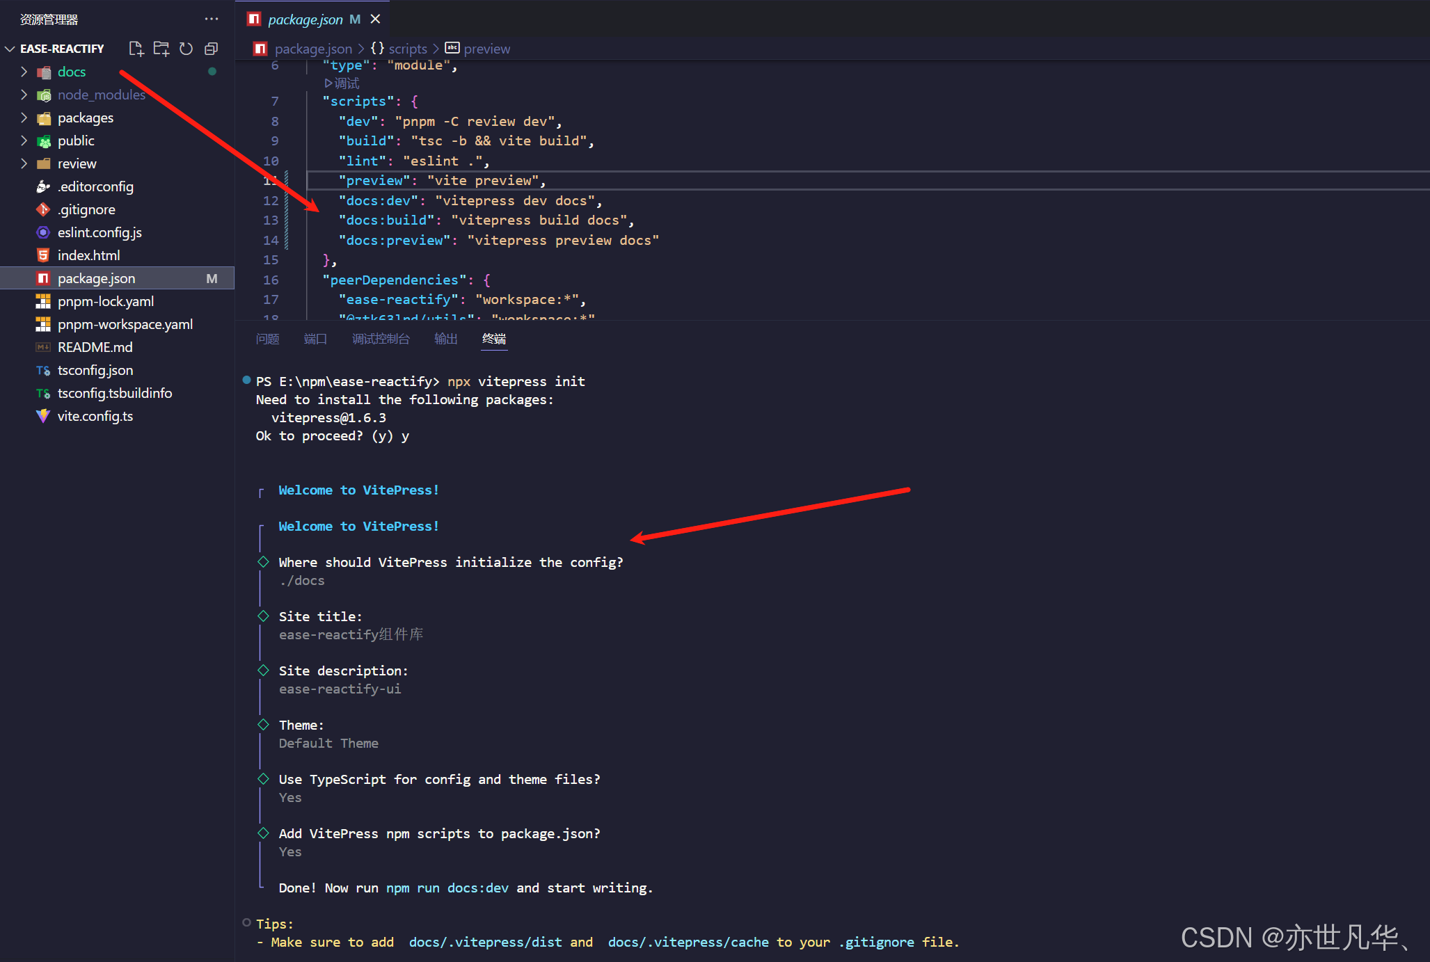Expand the packages folder
Screen dimensions: 1430x962
click(85, 118)
